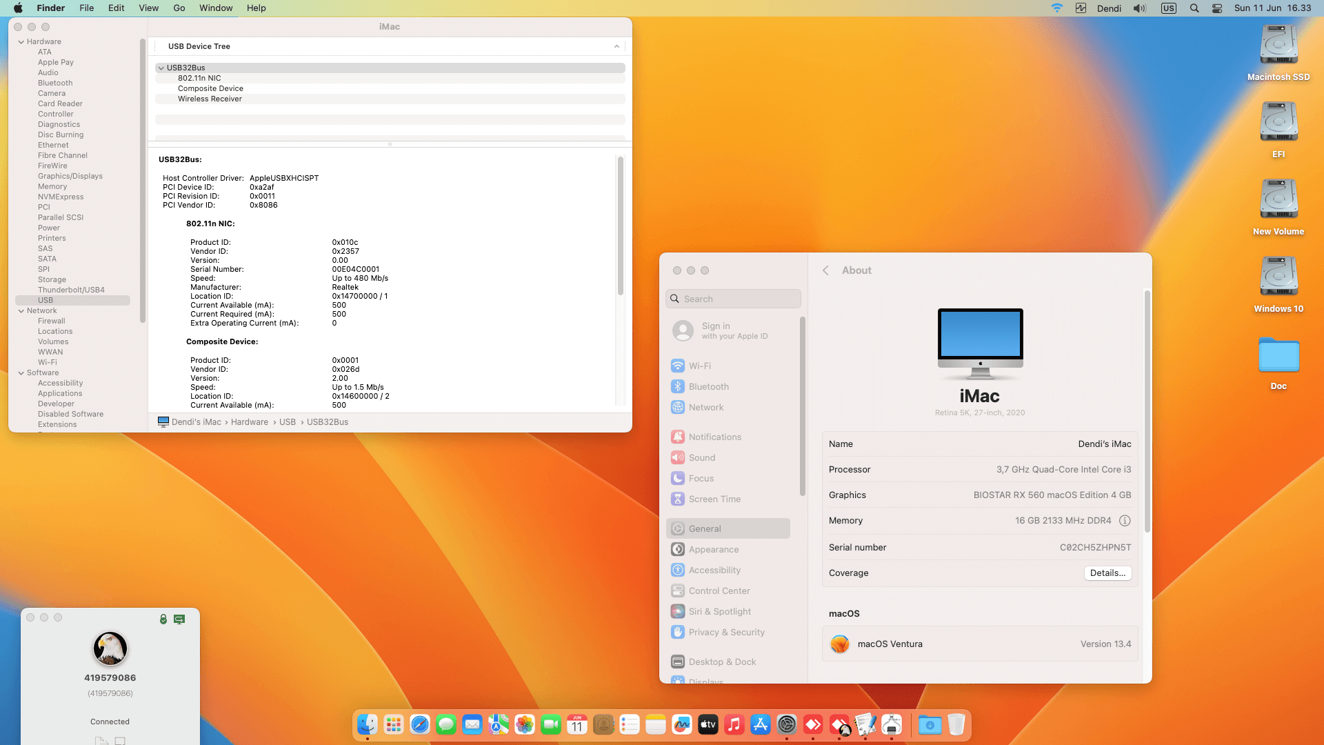Open Spotlight search in menu bar

coord(1194,8)
